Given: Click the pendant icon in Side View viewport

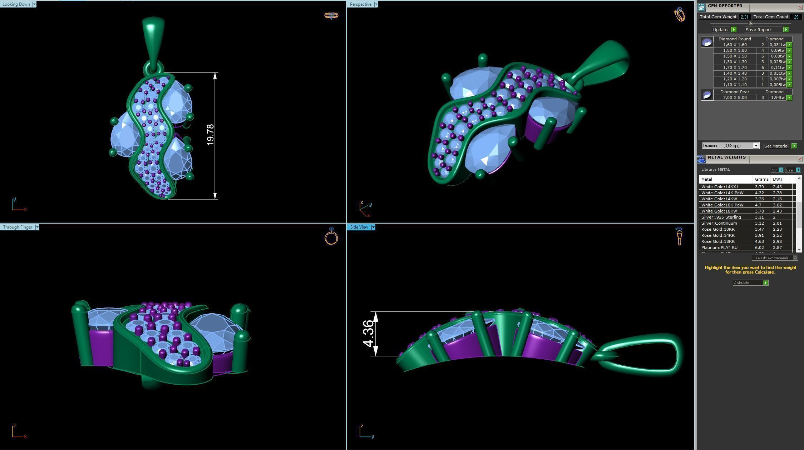Looking at the screenshot, I should pyautogui.click(x=679, y=236).
